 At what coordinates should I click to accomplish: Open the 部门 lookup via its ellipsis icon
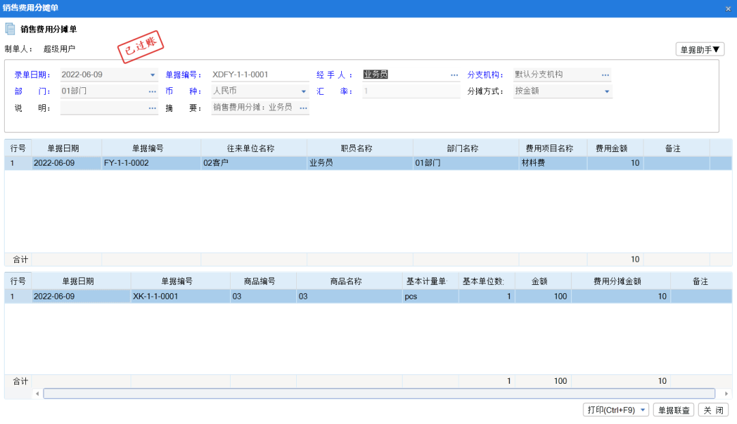click(153, 91)
